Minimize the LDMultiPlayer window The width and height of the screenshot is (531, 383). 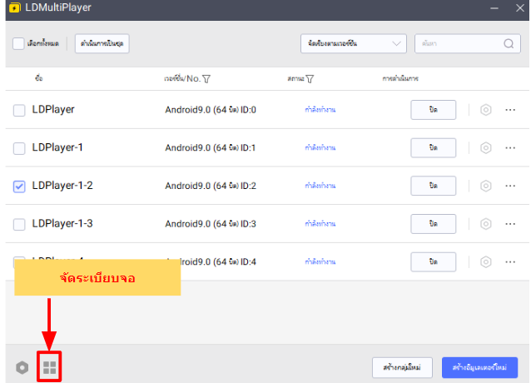(494, 7)
